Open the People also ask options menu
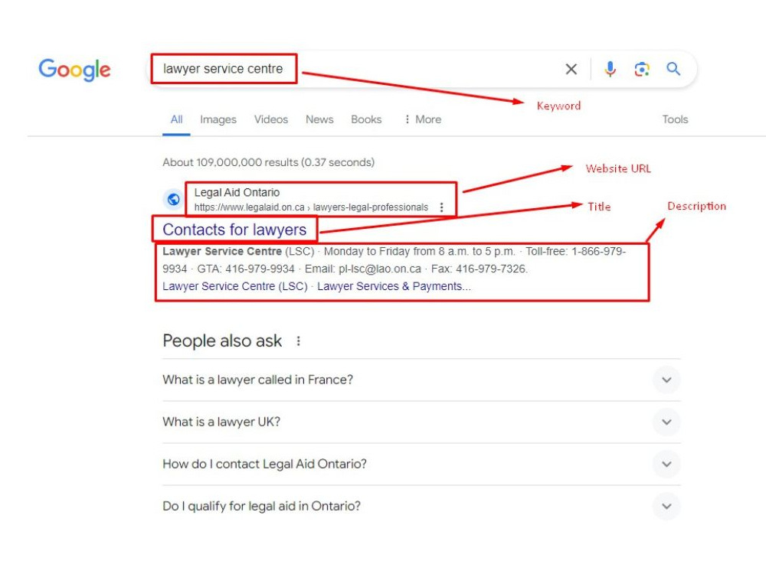Screen dimensions: 766x574 (298, 341)
